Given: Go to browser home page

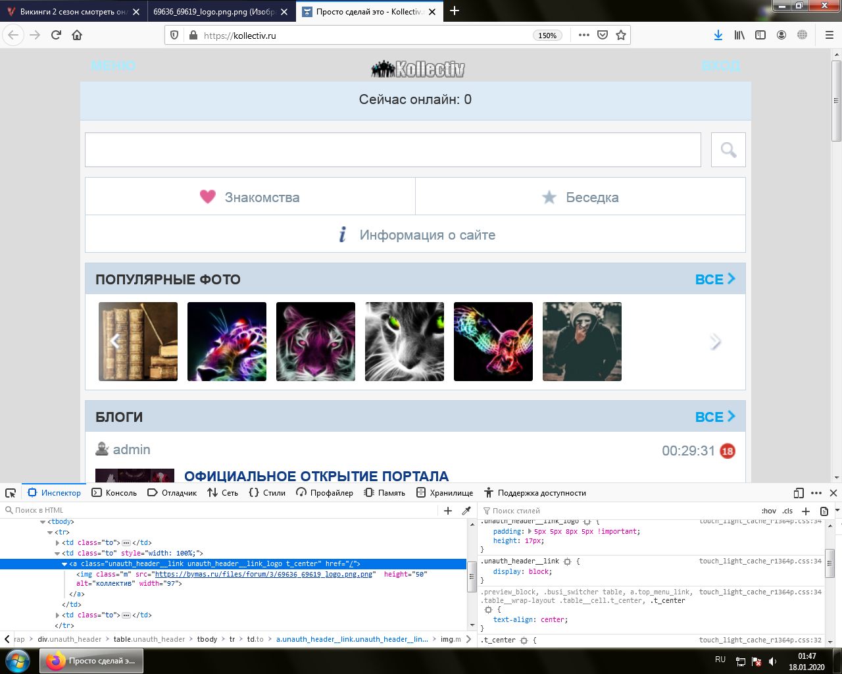Looking at the screenshot, I should 77,36.
